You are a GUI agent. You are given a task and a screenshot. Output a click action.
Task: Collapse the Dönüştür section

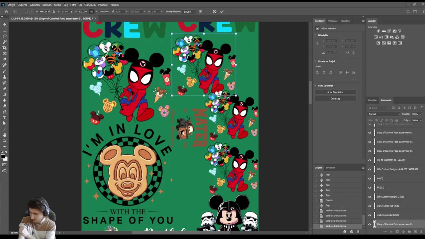[x=315, y=35]
